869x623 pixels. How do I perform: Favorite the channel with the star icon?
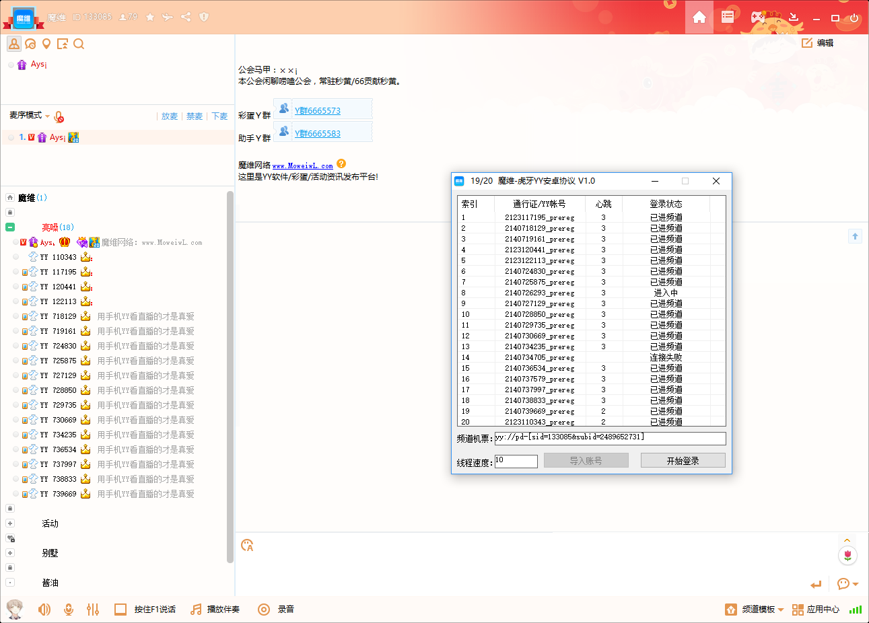coord(150,17)
